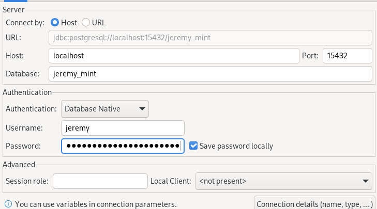377x209 pixels.
Task: Click the "Local Client:" label text
Action: (171, 181)
